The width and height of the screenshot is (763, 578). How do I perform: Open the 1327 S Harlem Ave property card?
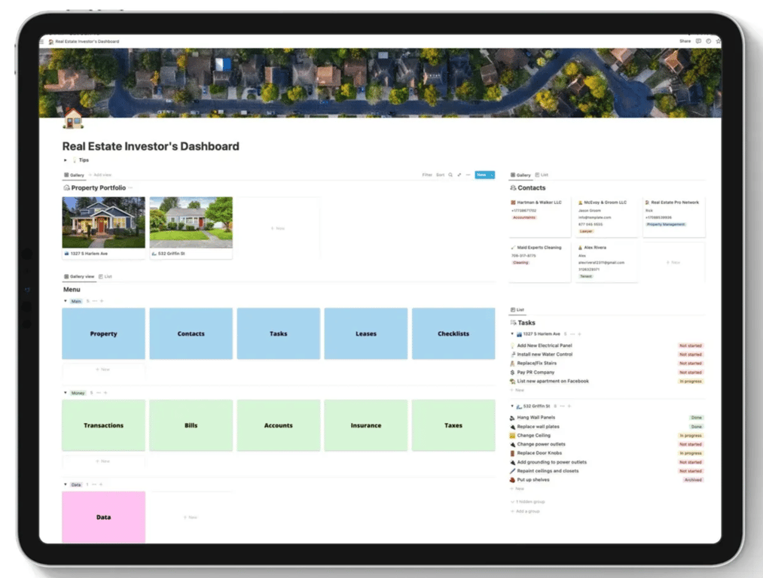pos(104,228)
